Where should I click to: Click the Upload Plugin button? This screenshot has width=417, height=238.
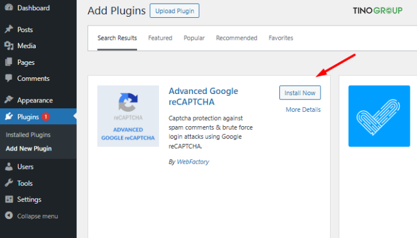pos(175,11)
